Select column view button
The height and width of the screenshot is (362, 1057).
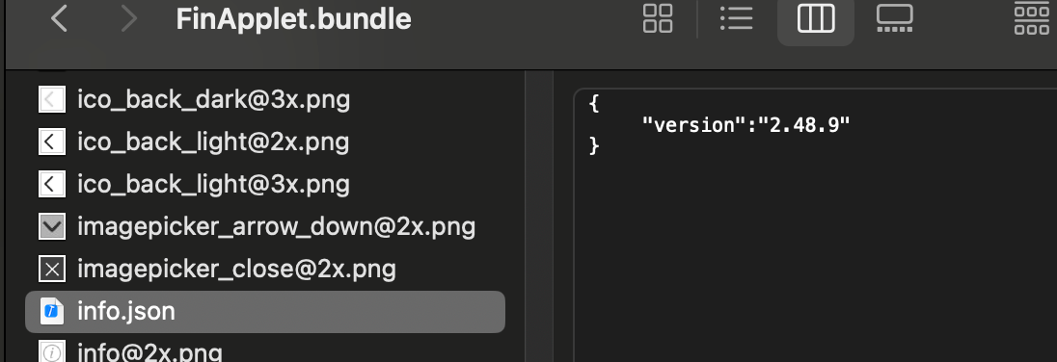tap(816, 19)
